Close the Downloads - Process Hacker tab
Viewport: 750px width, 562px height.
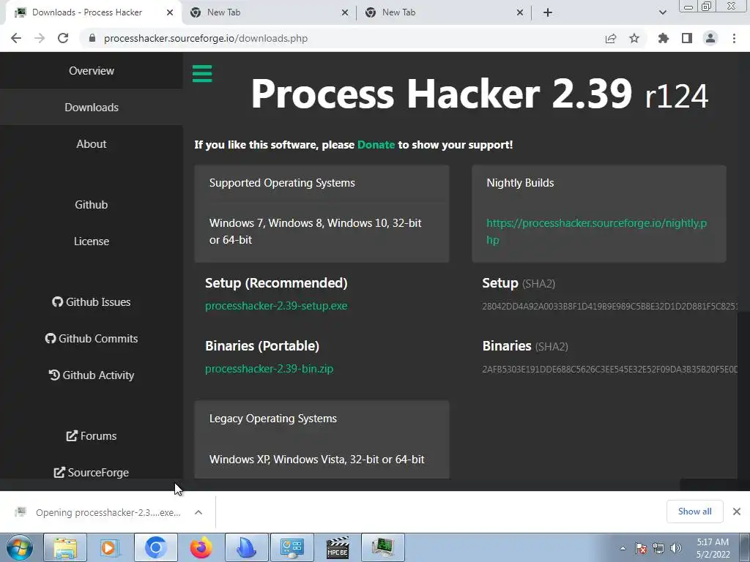(x=170, y=12)
